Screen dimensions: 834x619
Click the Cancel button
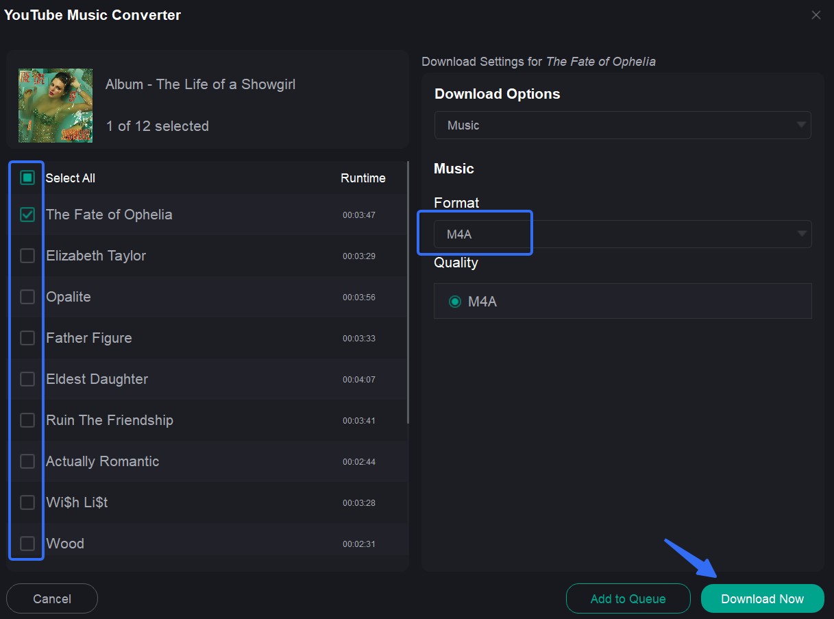tap(51, 598)
